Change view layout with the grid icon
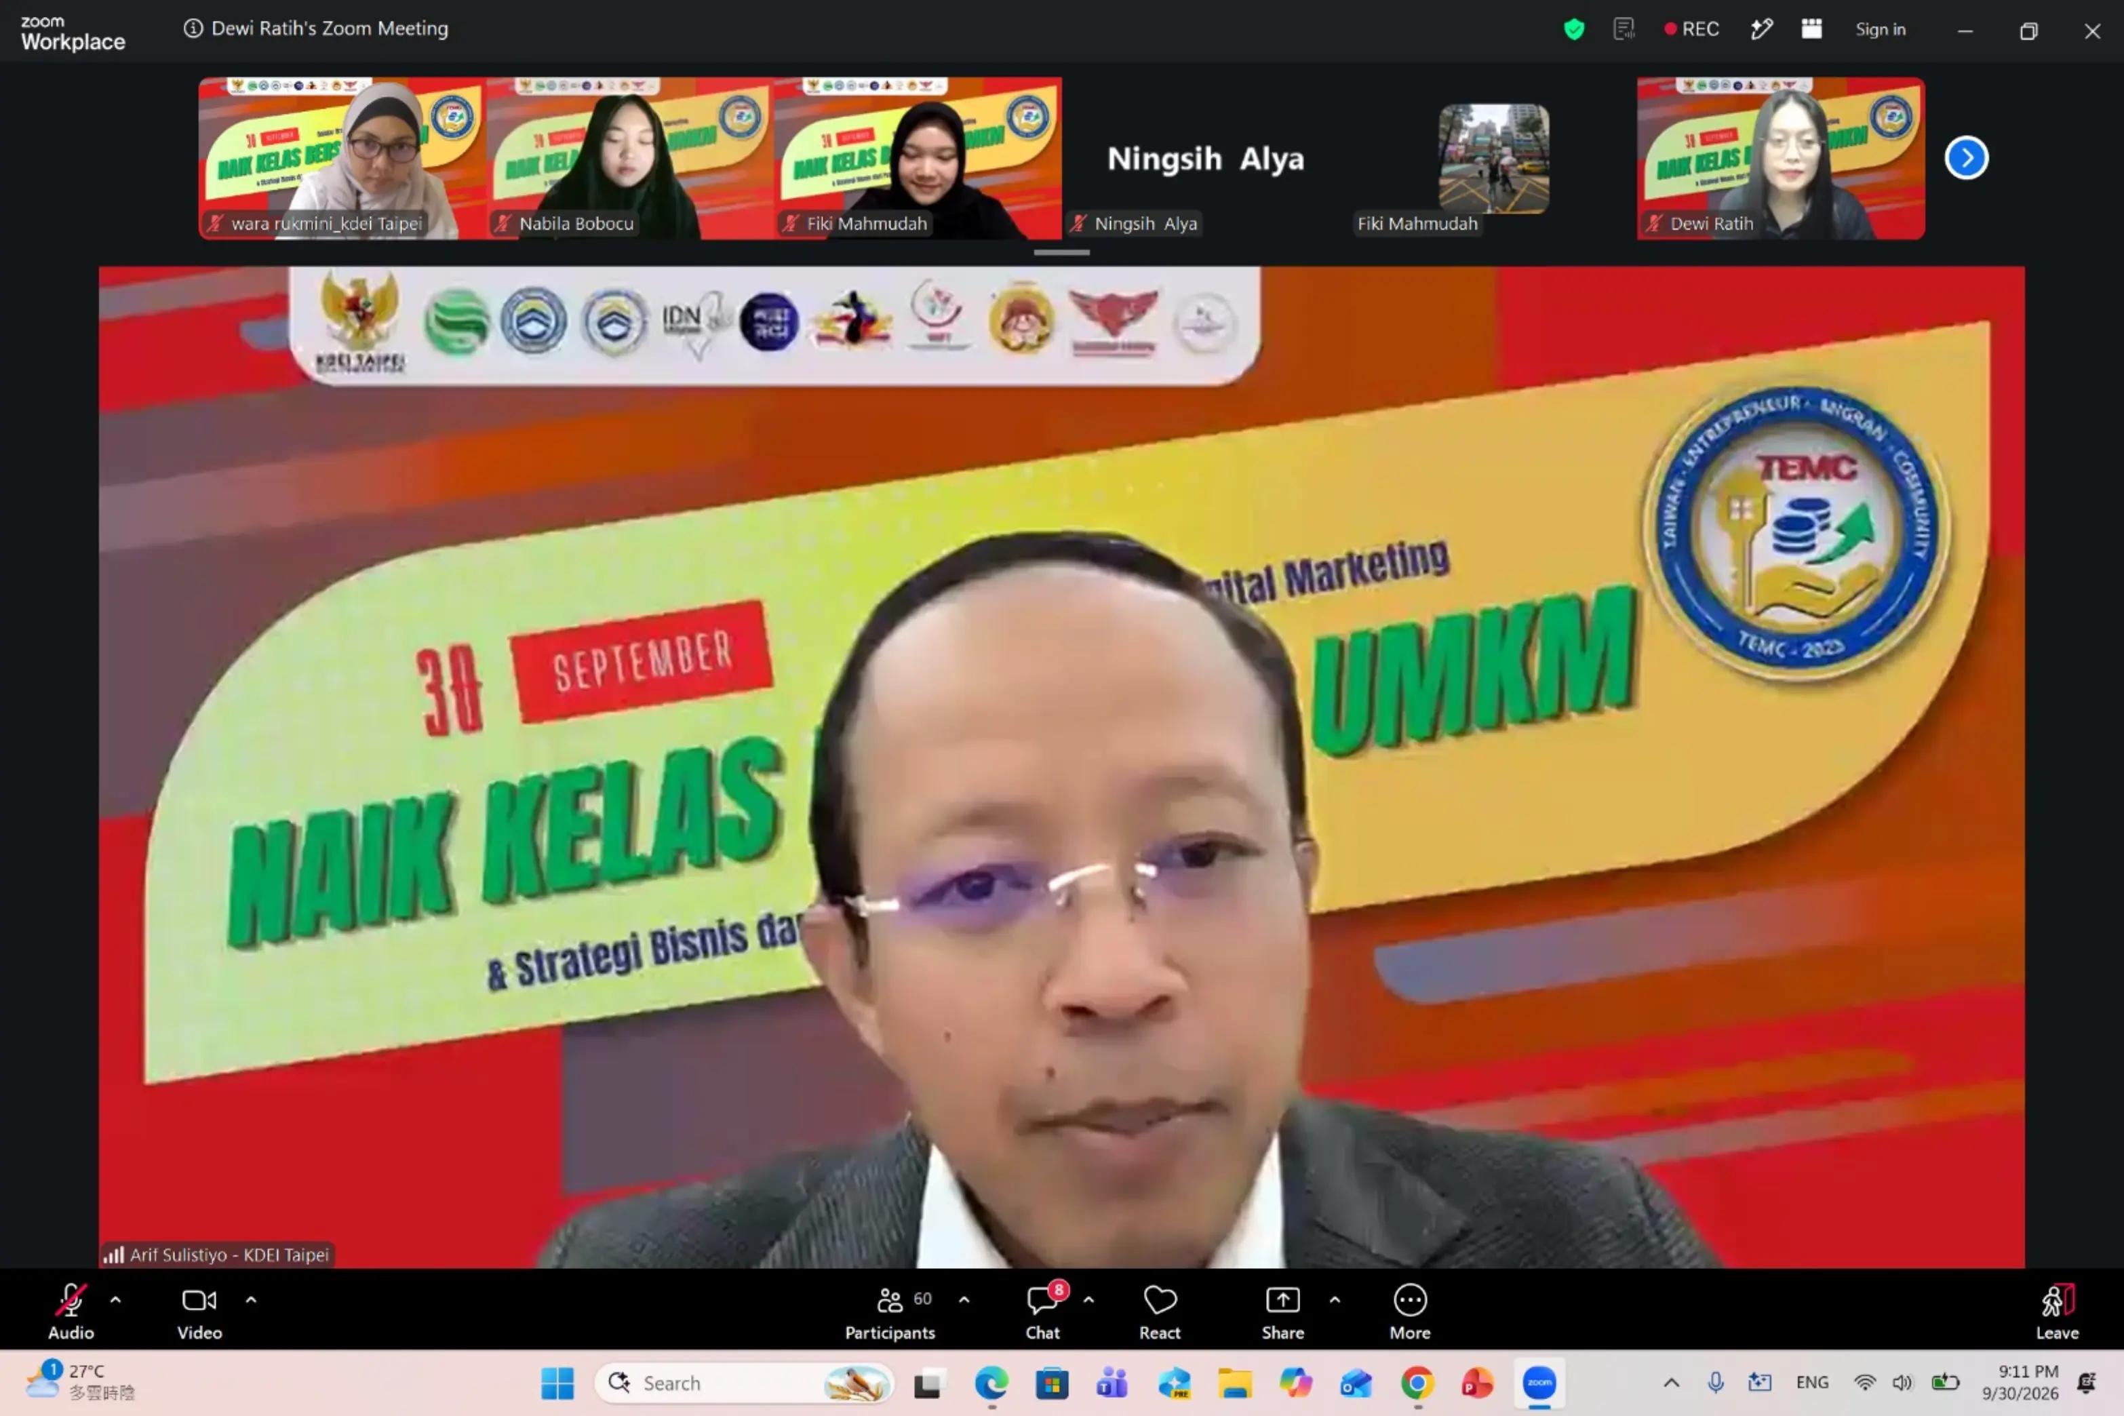Image resolution: width=2124 pixels, height=1416 pixels. [x=1811, y=29]
